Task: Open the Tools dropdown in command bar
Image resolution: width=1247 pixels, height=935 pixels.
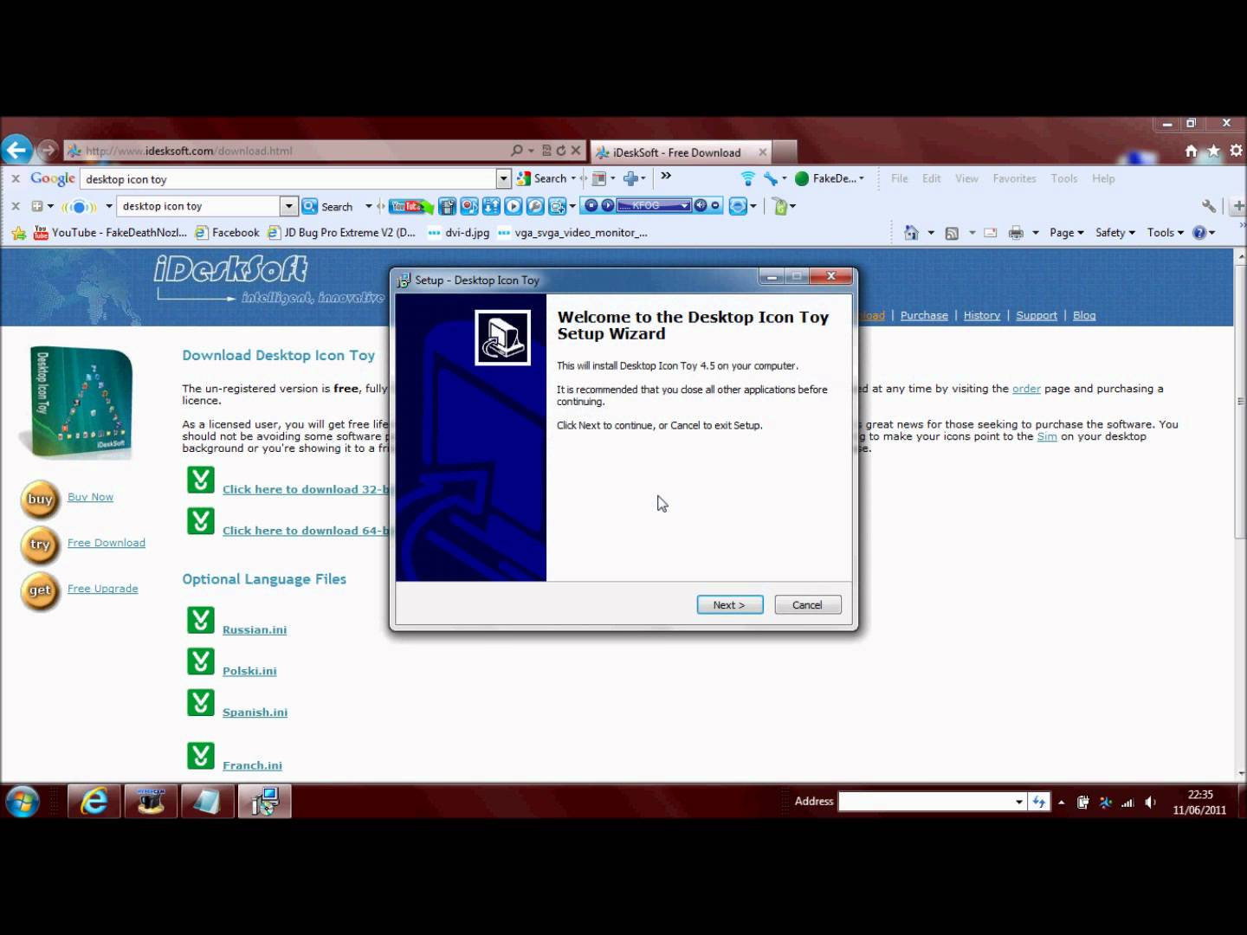Action: (x=1166, y=233)
